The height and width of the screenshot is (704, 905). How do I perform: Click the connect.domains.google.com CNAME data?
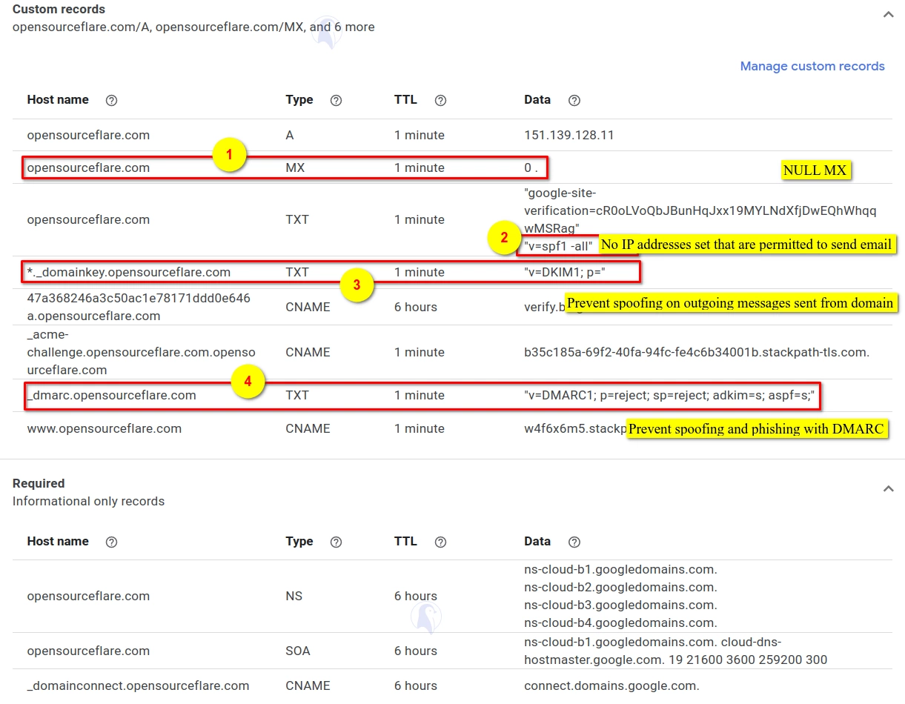coord(611,685)
